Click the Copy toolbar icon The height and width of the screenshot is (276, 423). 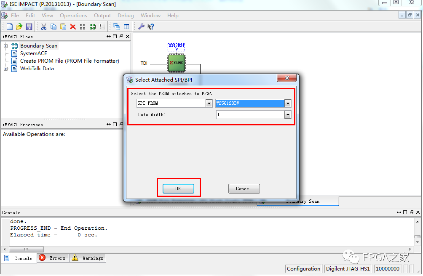pyautogui.click(x=54, y=27)
